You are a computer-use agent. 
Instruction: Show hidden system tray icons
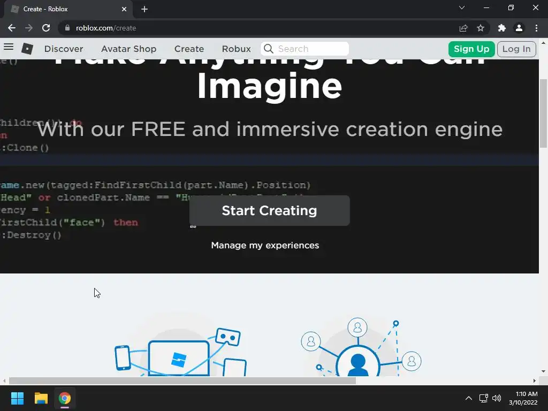(469, 398)
